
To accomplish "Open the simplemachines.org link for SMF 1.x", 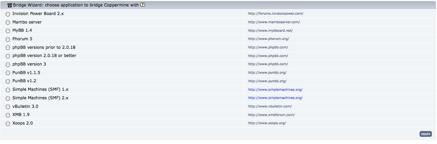I will [275, 90].
